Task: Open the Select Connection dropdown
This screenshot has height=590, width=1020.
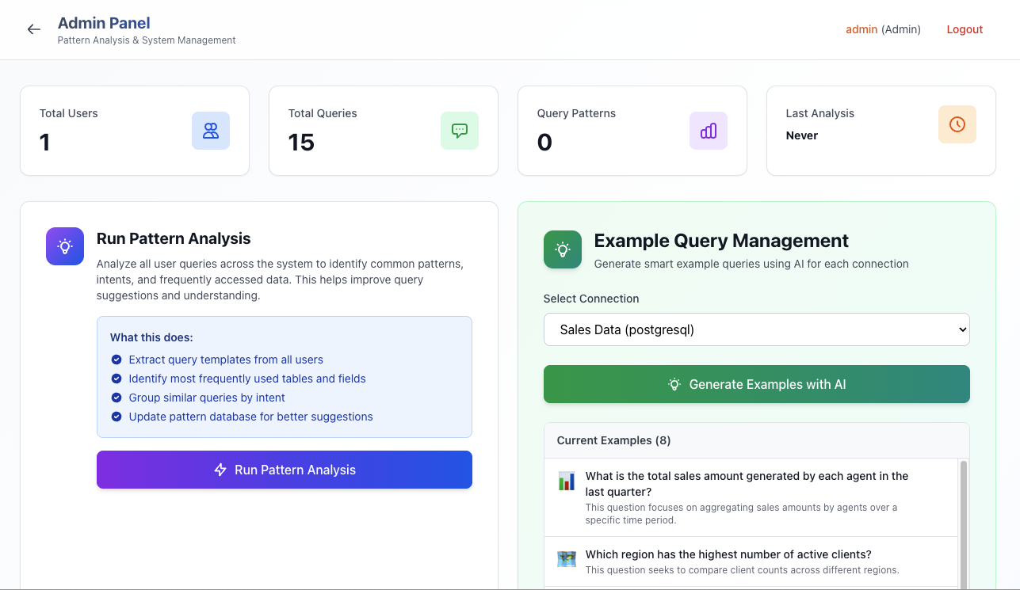Action: click(756, 329)
